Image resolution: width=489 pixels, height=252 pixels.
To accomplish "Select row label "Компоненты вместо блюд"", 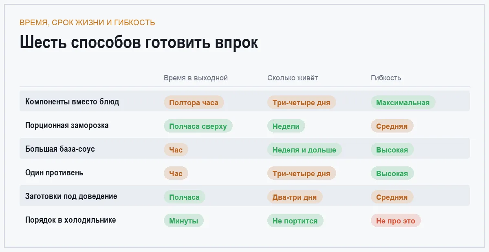I will tap(72, 102).
